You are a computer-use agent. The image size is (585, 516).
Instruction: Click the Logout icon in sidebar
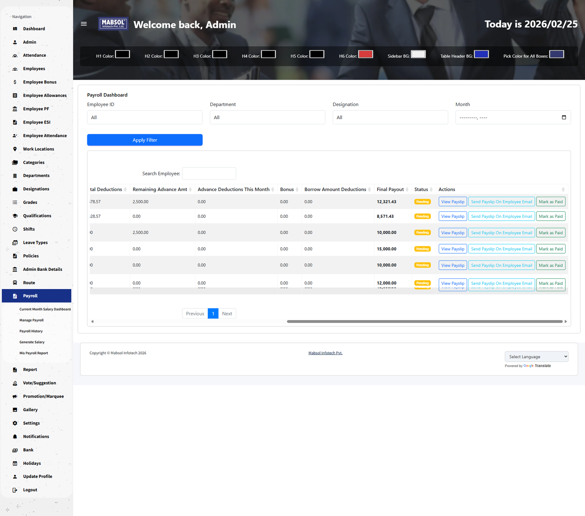pyautogui.click(x=15, y=490)
